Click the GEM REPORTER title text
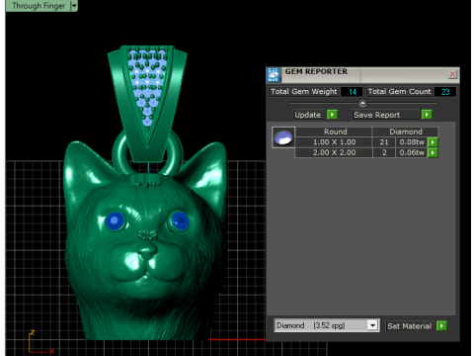Viewport: 474px width, 356px height. pos(316,71)
